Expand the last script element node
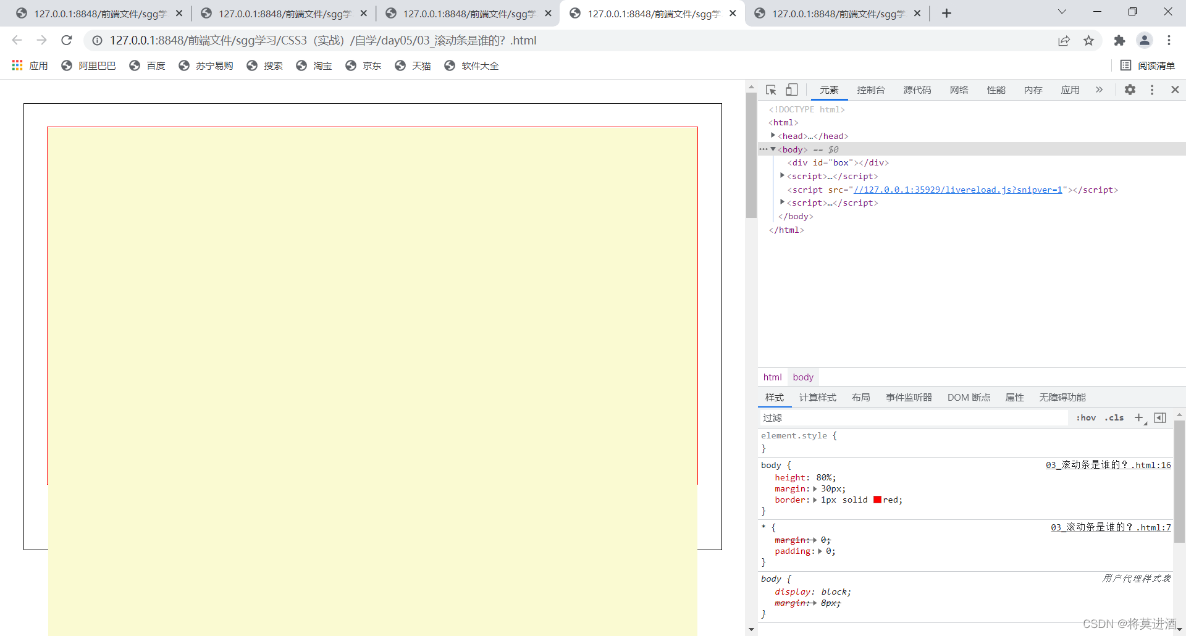 point(782,202)
